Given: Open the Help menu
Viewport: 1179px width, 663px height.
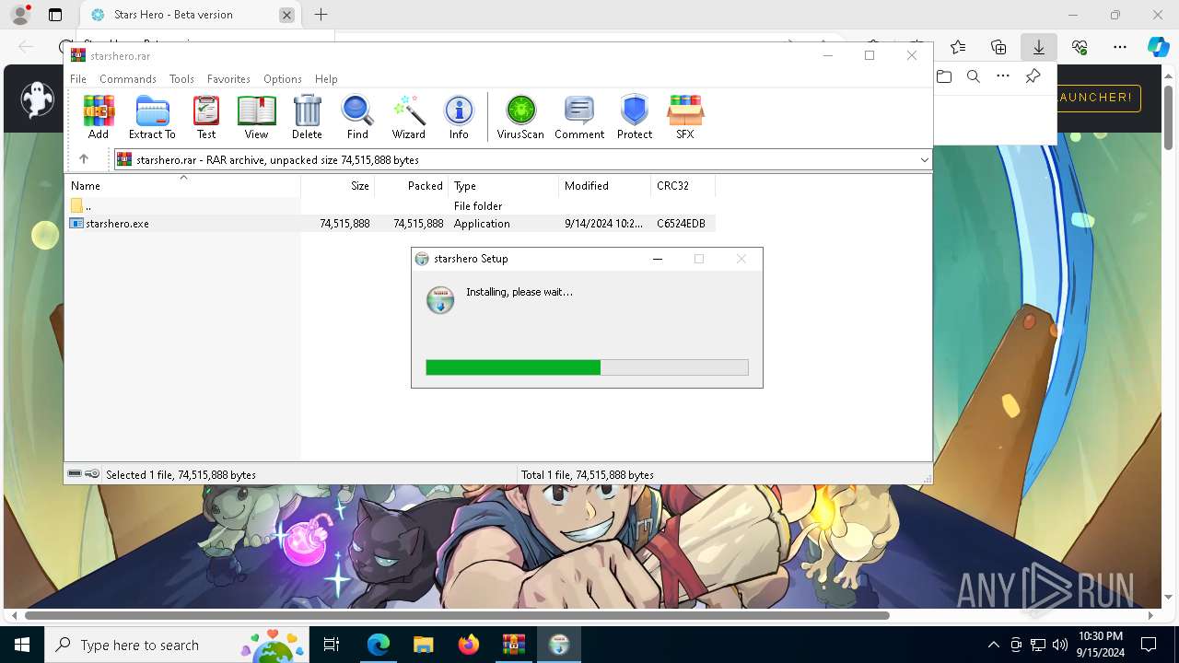Looking at the screenshot, I should (326, 79).
